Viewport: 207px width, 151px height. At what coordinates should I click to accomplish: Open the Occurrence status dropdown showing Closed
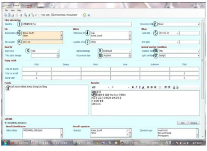(x=198, y=24)
